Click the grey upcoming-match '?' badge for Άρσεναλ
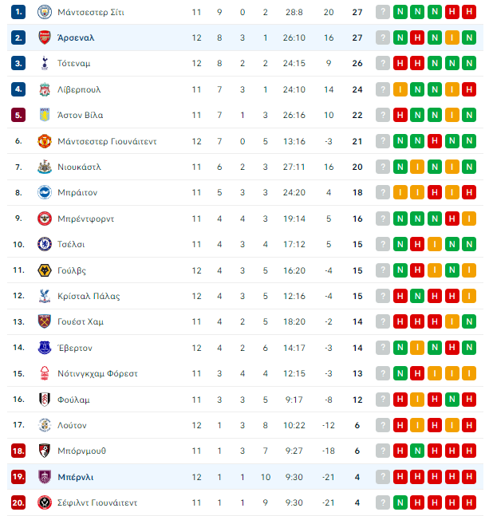This screenshot has width=489, height=516. pos(383,37)
